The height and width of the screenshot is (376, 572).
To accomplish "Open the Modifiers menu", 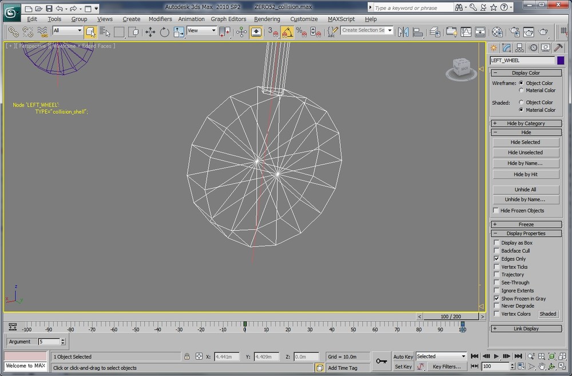I will tap(160, 19).
